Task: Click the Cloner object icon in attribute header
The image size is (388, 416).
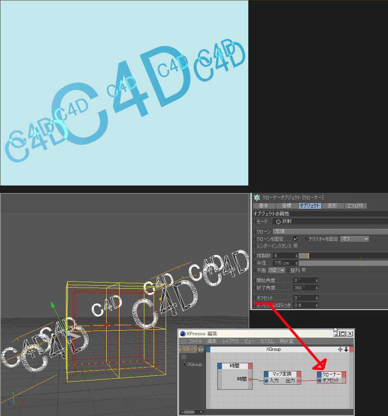Action: tap(256, 198)
